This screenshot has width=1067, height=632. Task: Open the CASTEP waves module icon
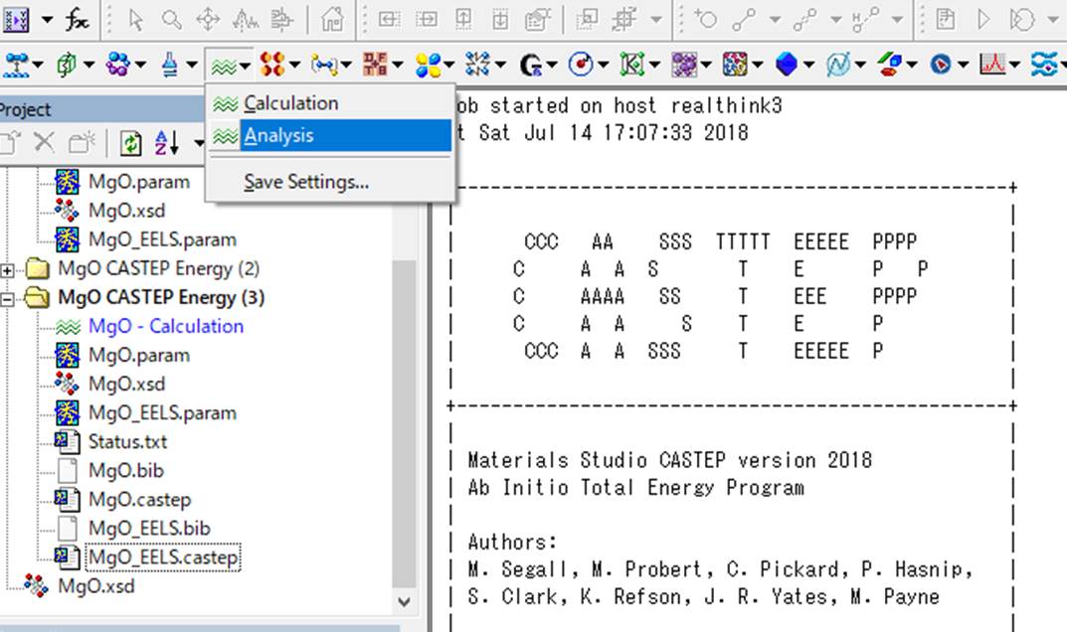coord(223,66)
